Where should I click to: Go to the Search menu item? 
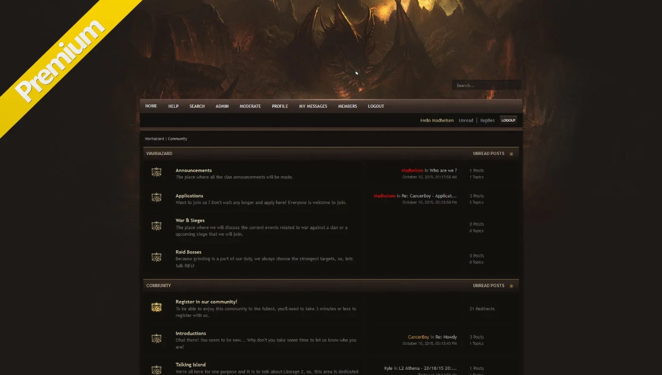coord(197,106)
